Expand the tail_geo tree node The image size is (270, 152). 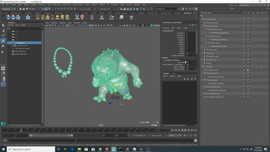[x=205, y=53]
